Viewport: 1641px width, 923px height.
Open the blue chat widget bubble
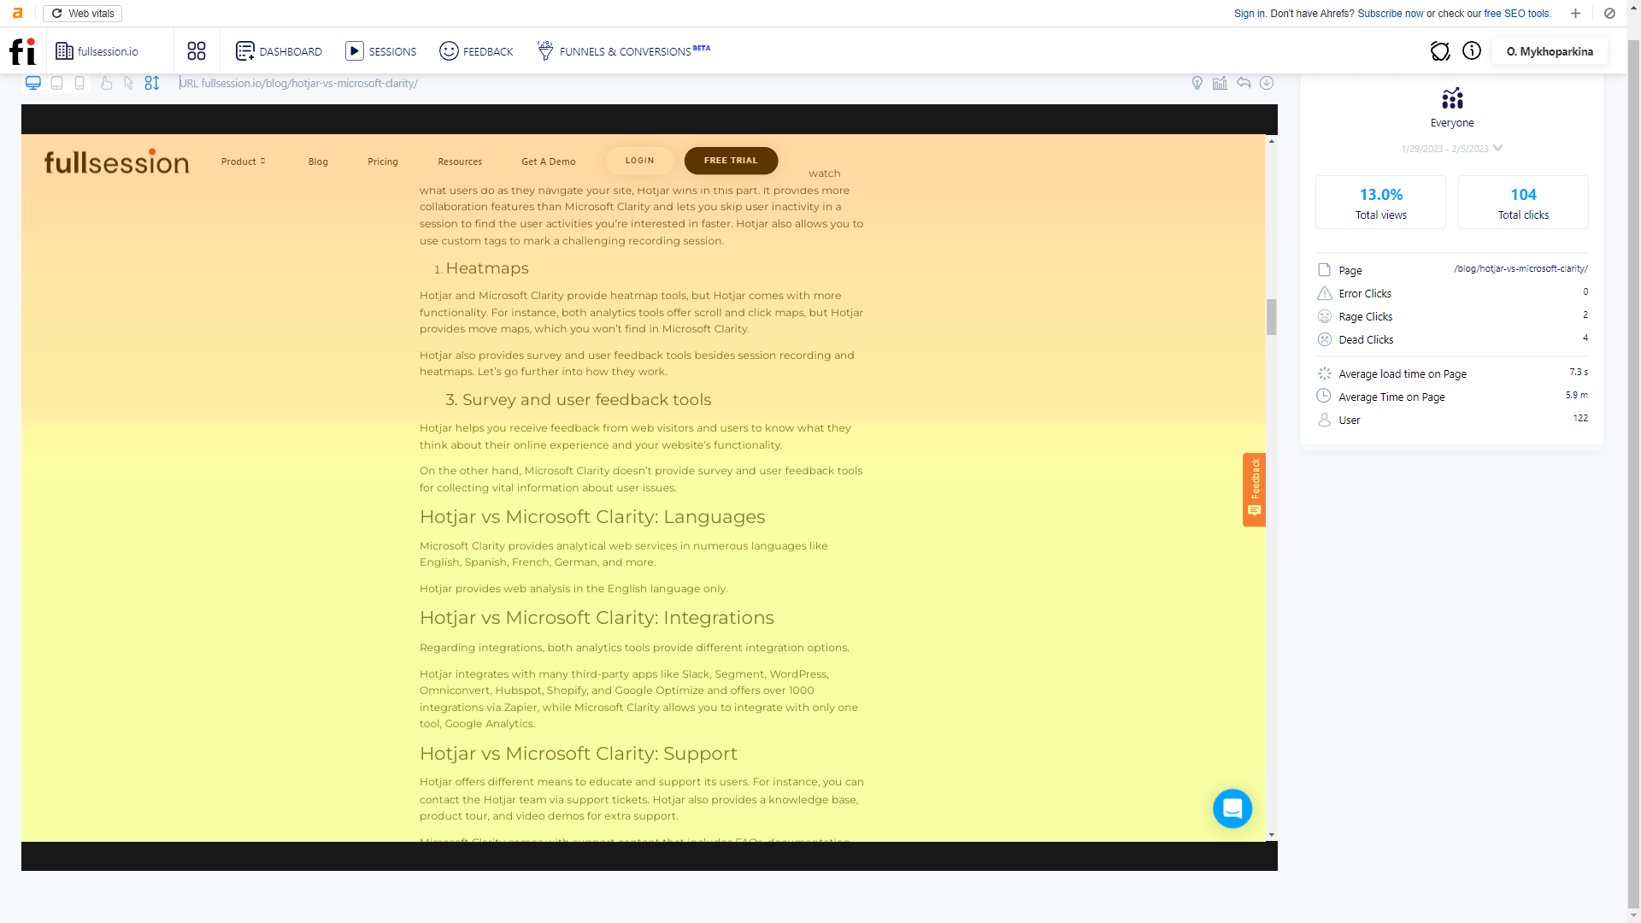coord(1232,808)
